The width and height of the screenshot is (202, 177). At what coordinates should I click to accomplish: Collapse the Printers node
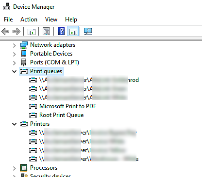click(x=15, y=124)
